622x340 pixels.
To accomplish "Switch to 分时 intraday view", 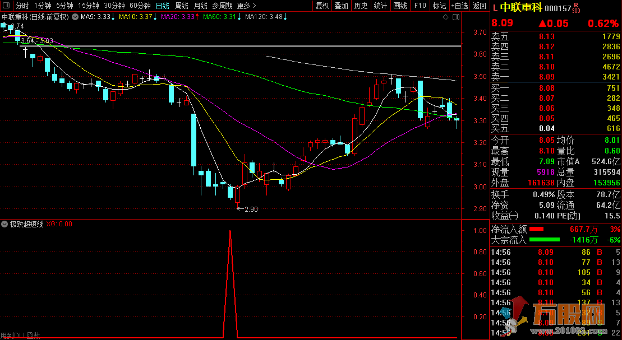I will point(22,6).
